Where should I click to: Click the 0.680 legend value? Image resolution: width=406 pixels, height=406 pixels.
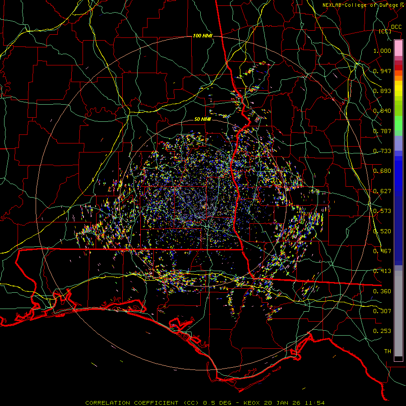382,171
